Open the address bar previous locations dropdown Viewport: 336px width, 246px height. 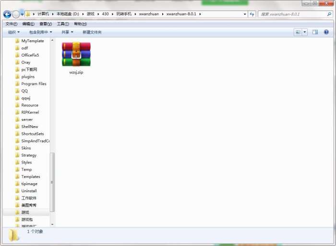point(245,14)
